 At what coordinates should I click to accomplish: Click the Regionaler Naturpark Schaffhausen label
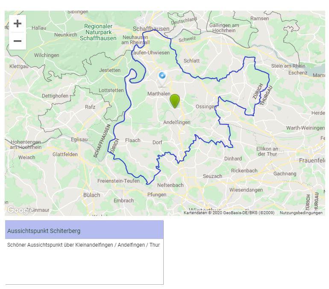pos(98,32)
